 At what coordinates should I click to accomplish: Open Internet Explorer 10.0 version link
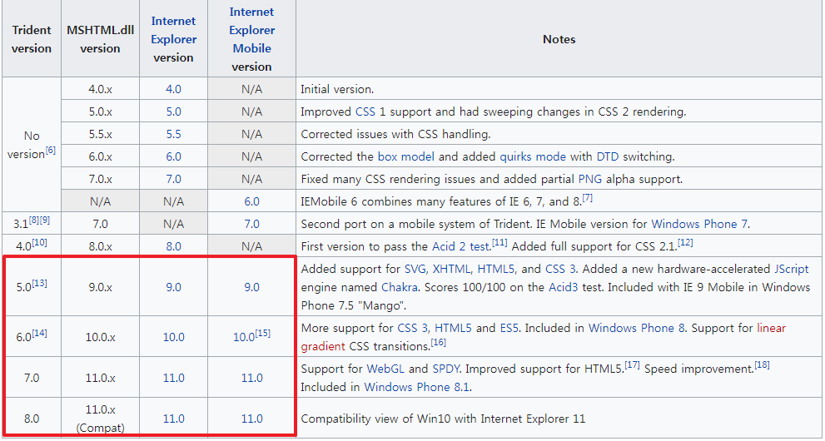174,337
